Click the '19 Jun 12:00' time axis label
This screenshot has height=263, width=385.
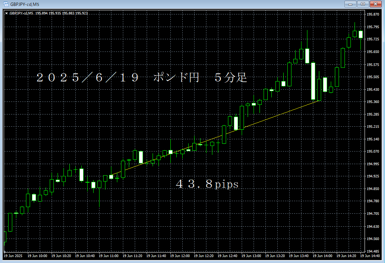tap(180, 256)
